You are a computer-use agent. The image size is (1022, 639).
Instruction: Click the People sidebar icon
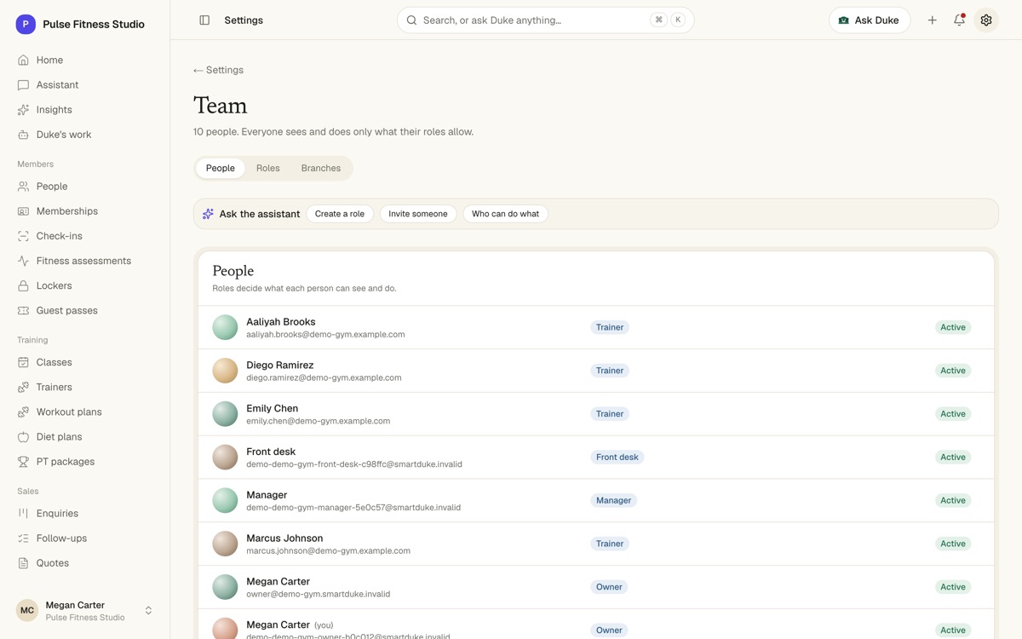[23, 187]
